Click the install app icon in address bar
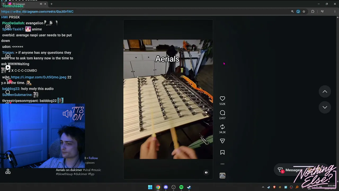 pyautogui.click(x=298, y=11)
